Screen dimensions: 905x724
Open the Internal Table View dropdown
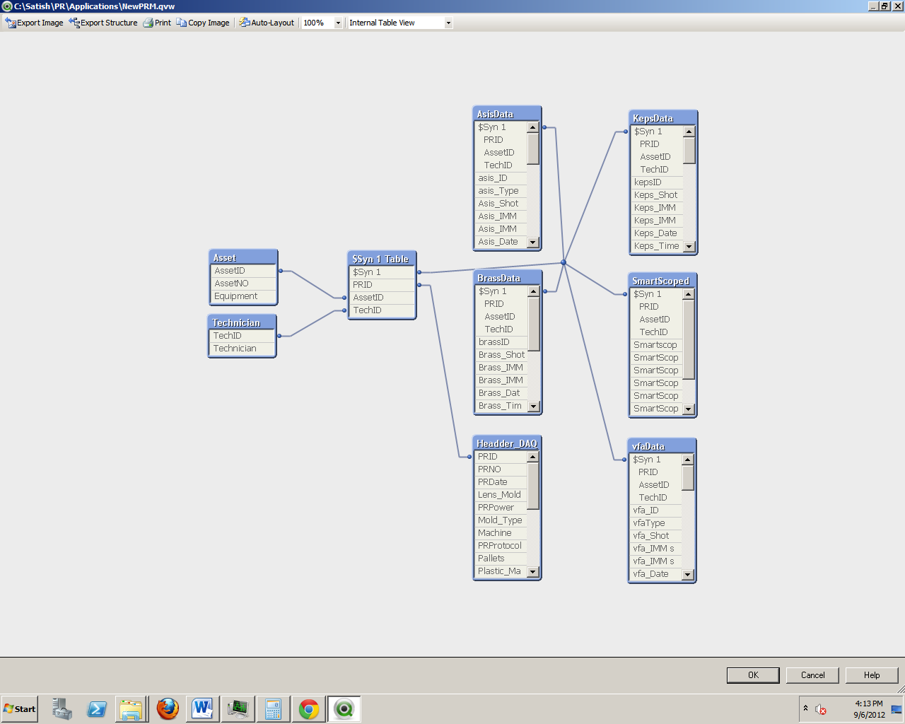(448, 23)
